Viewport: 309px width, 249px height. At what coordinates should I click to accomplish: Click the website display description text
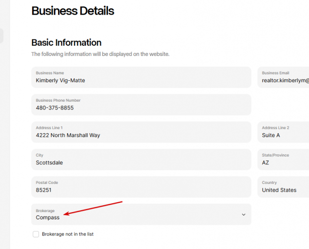tap(100, 54)
